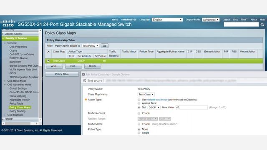Image resolution: width=267 pixels, height=150 pixels.
Task: Open Policy Table sidebar item
Action: click(16, 104)
